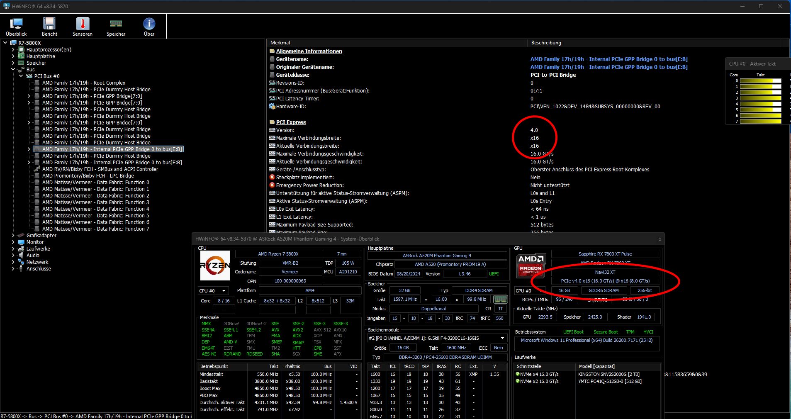Open the GPU #0 selector dropdown
Viewport: 791px width, 419px height.
coord(529,290)
